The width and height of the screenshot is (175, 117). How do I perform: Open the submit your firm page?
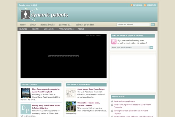click(85, 25)
